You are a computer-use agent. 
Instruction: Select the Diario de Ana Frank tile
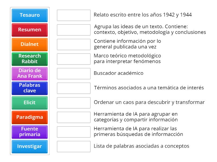coord(29,73)
